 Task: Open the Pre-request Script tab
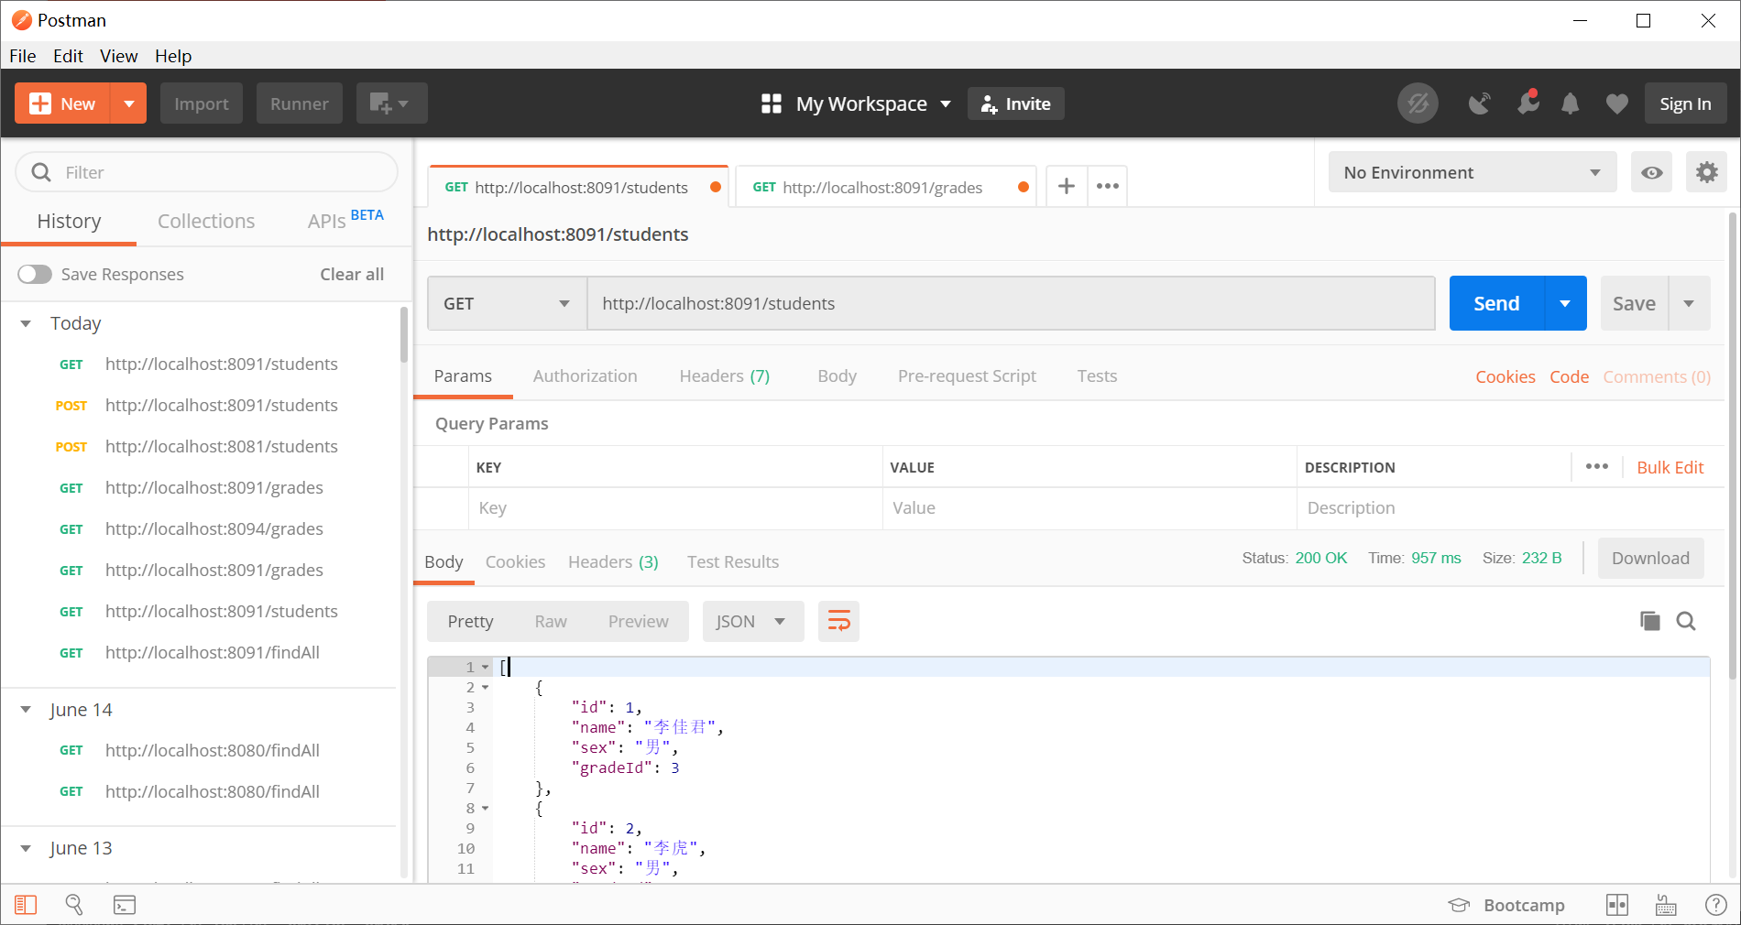click(x=967, y=376)
